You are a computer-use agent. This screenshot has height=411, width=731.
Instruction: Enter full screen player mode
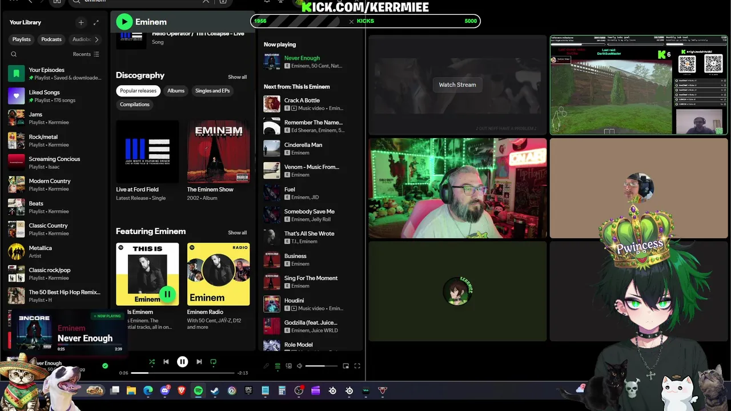coord(358,366)
